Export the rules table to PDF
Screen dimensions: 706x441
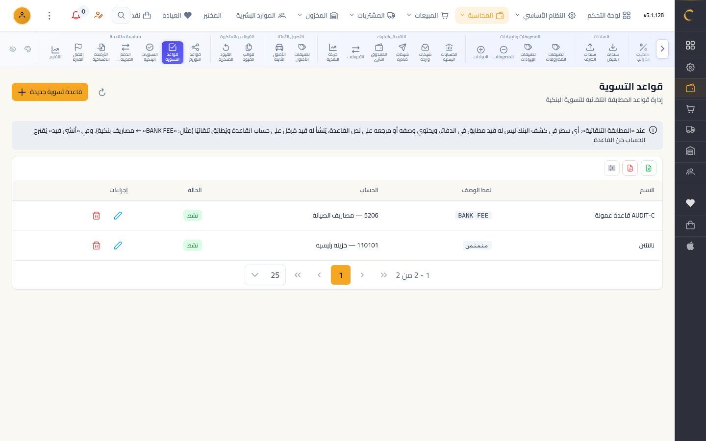point(630,168)
